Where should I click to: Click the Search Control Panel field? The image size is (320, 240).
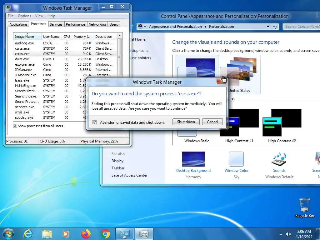[302, 27]
